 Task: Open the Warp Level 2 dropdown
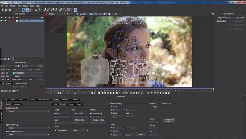pos(80,131)
